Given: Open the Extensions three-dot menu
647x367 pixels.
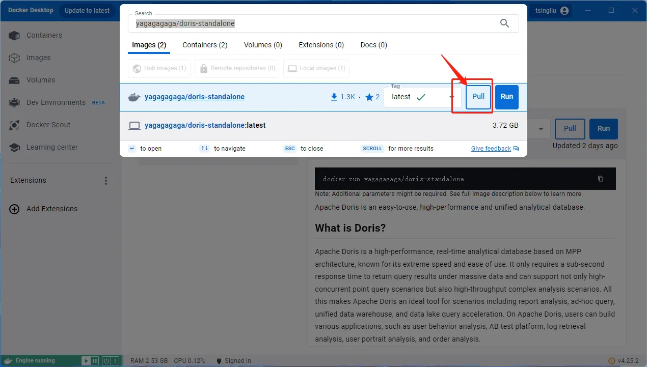Looking at the screenshot, I should [x=106, y=181].
